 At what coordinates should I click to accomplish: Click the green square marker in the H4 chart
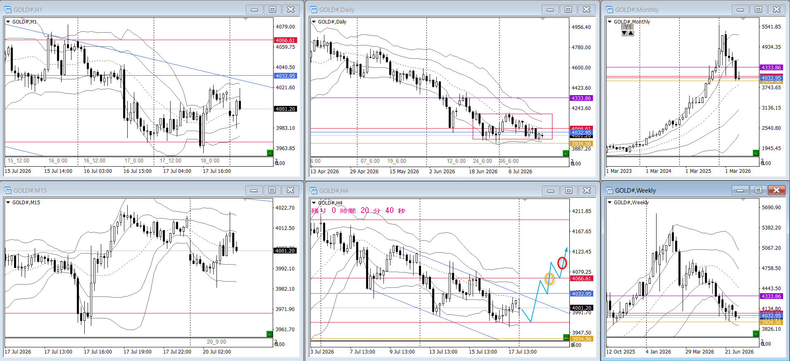566,337
